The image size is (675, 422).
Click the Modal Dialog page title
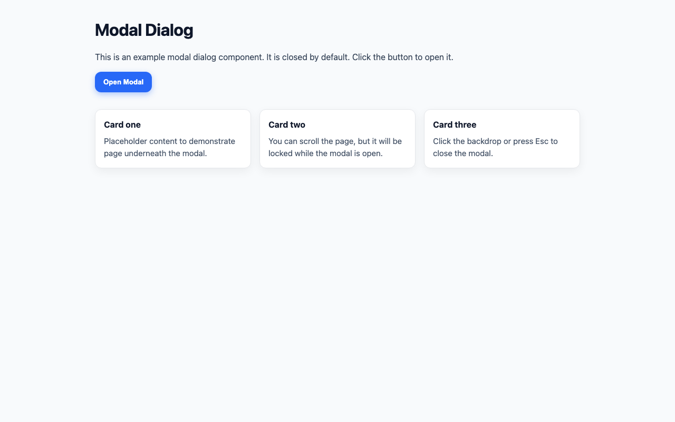coord(143,30)
